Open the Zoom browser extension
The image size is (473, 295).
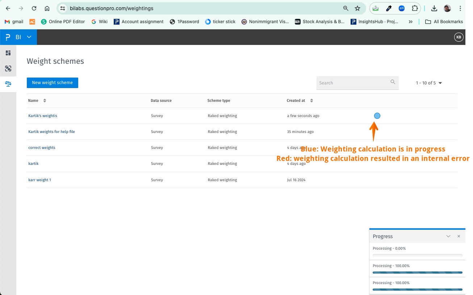pyautogui.click(x=402, y=8)
